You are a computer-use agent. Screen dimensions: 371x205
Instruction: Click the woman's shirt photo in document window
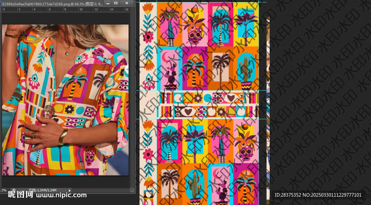pos(65,100)
